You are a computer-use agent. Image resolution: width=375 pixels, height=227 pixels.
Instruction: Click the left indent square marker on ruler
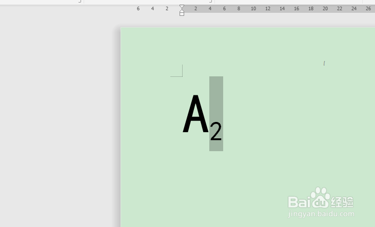[182, 14]
